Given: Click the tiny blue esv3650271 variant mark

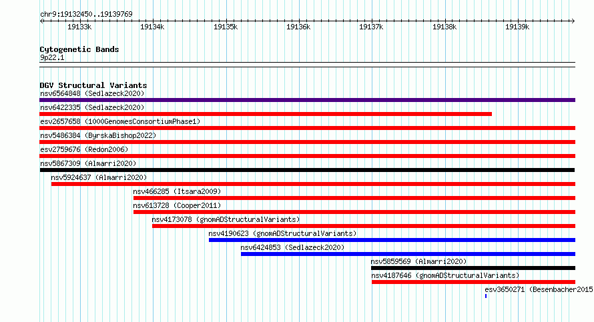Looking at the screenshot, I should [x=486, y=296].
